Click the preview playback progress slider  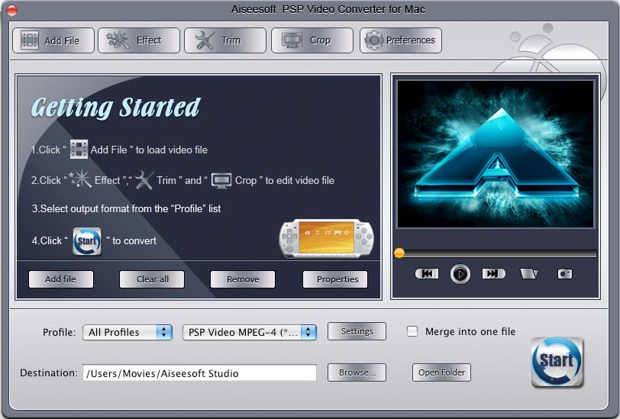(496, 253)
